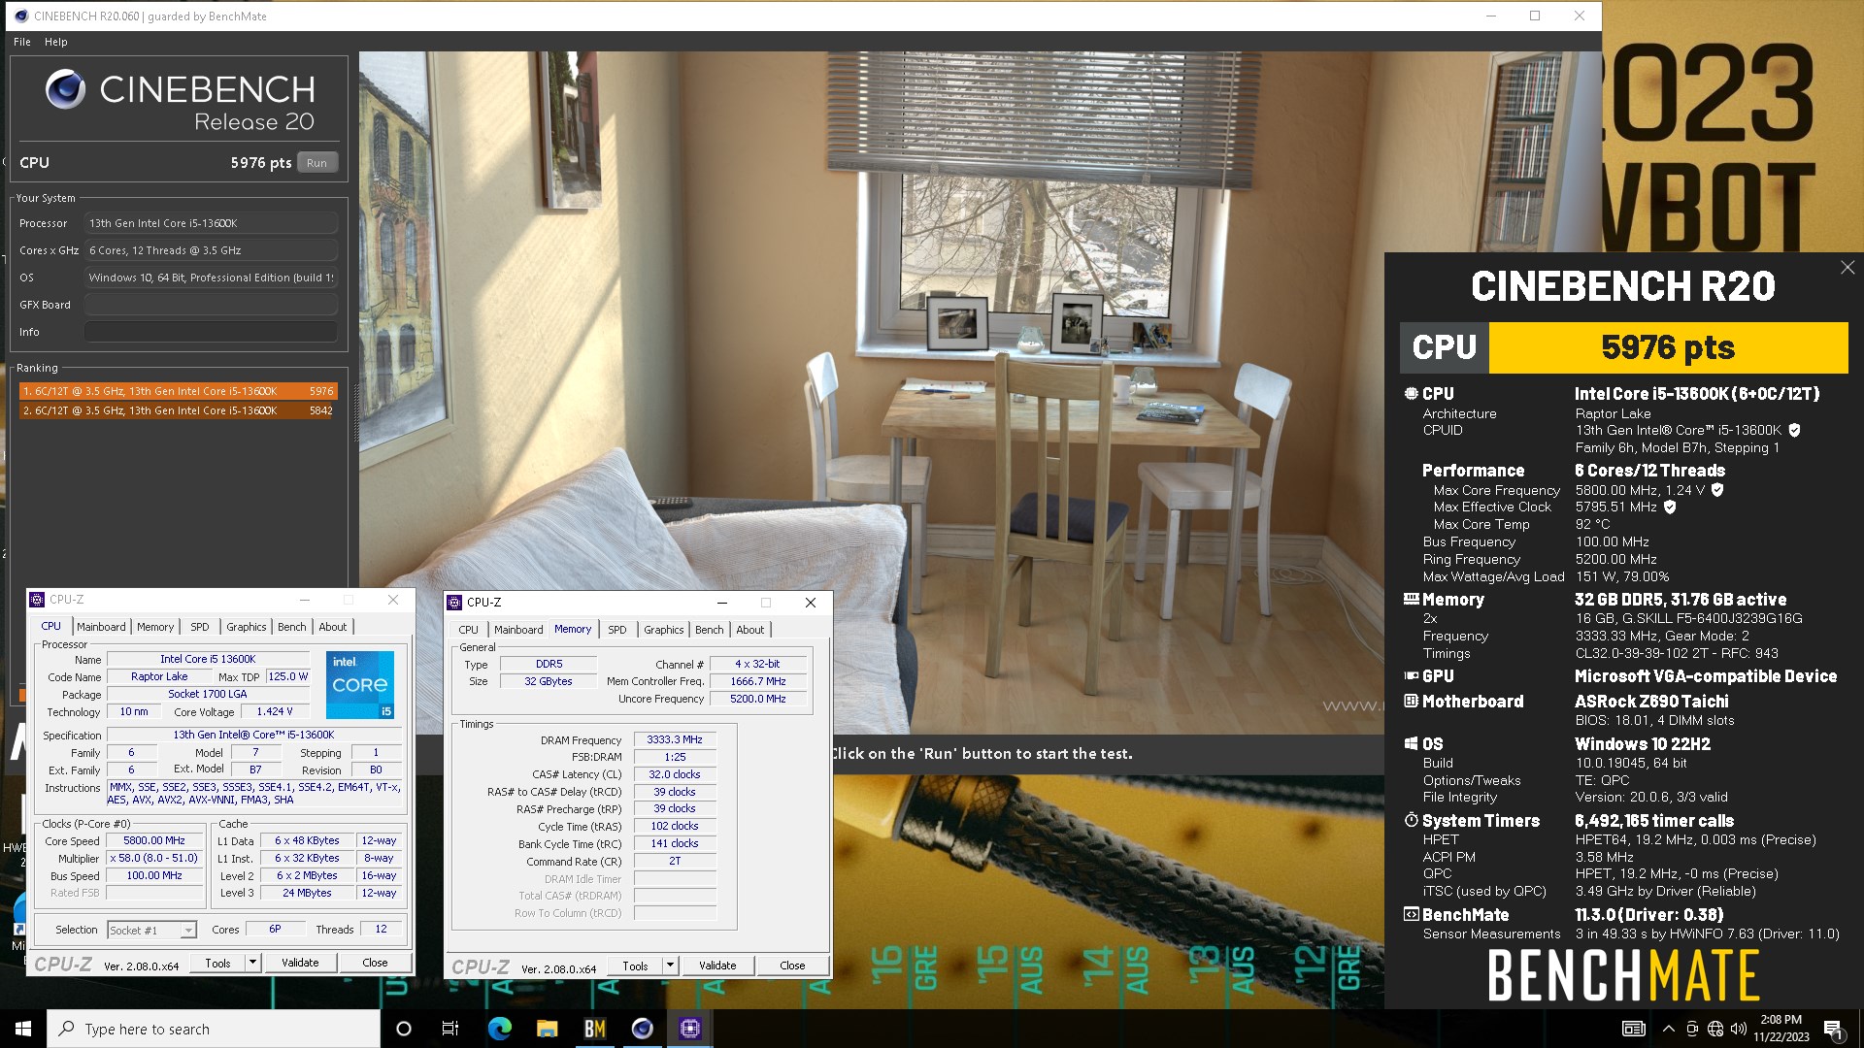
Task: Click Validate in CPU-Z Memory window
Action: [x=717, y=966]
